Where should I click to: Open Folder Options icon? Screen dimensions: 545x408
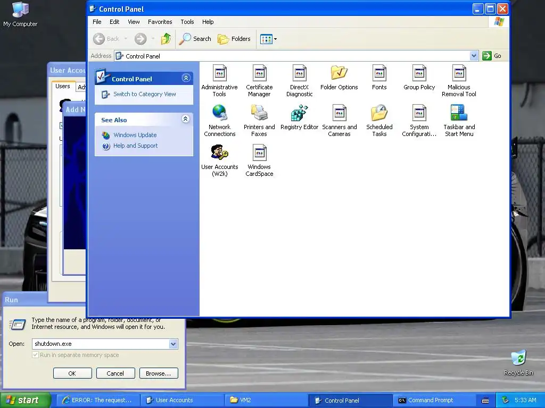[339, 78]
